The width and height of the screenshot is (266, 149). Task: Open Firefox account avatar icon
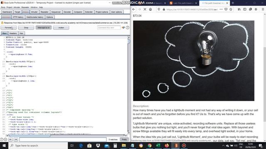tap(256, 10)
